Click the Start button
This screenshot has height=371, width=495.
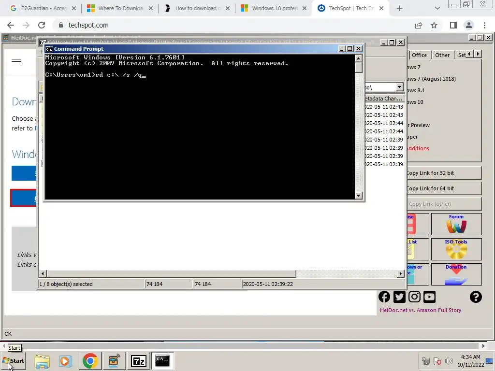click(14, 361)
